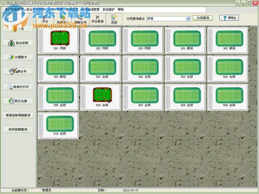Select table 501 台球 card
259x194 pixels.
click(x=101, y=69)
